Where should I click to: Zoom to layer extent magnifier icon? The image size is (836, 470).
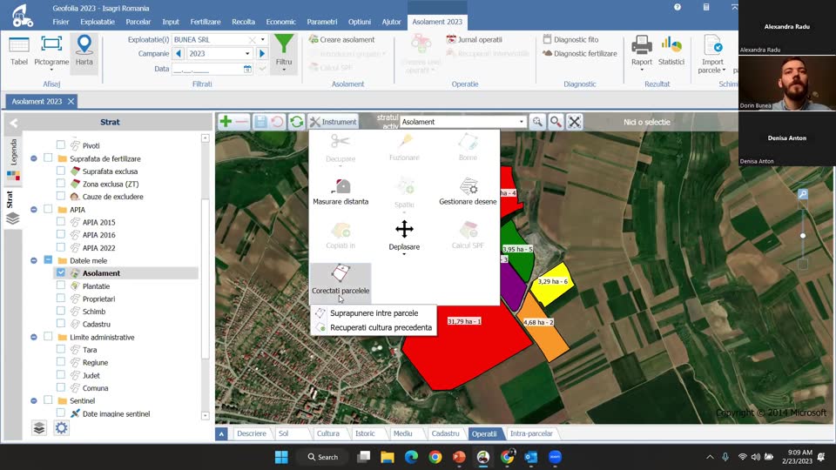537,122
